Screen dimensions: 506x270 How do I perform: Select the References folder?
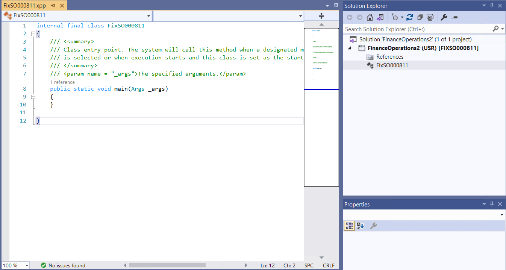(x=390, y=56)
